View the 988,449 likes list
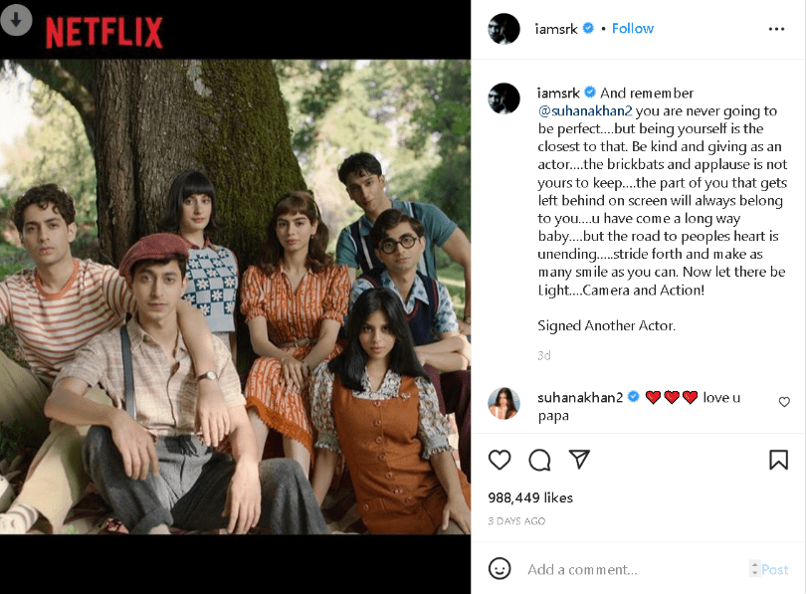Screen dimensions: 806x594 click(530, 497)
